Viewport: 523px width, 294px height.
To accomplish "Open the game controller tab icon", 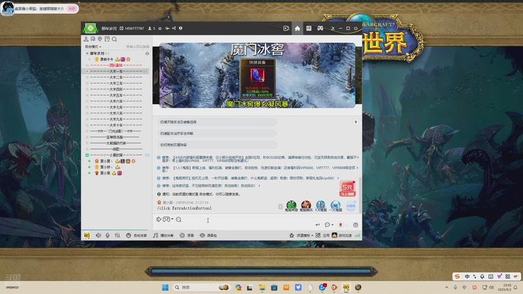I will point(320,28).
